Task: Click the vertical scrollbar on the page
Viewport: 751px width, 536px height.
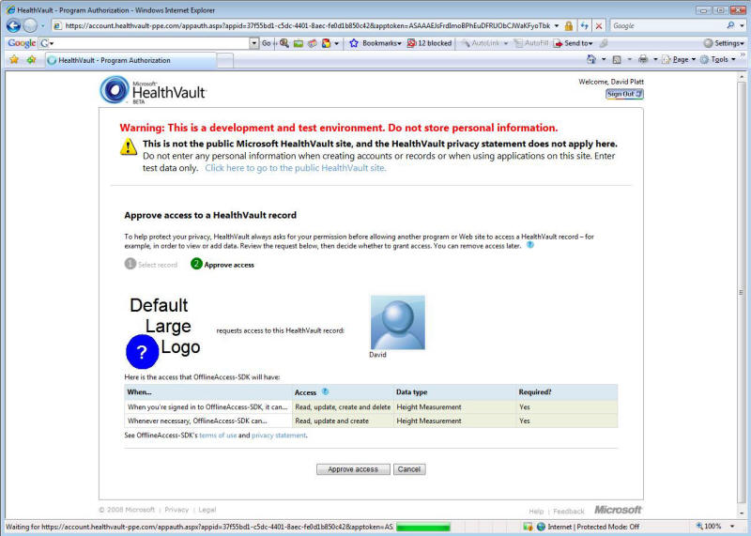Action: point(741,292)
